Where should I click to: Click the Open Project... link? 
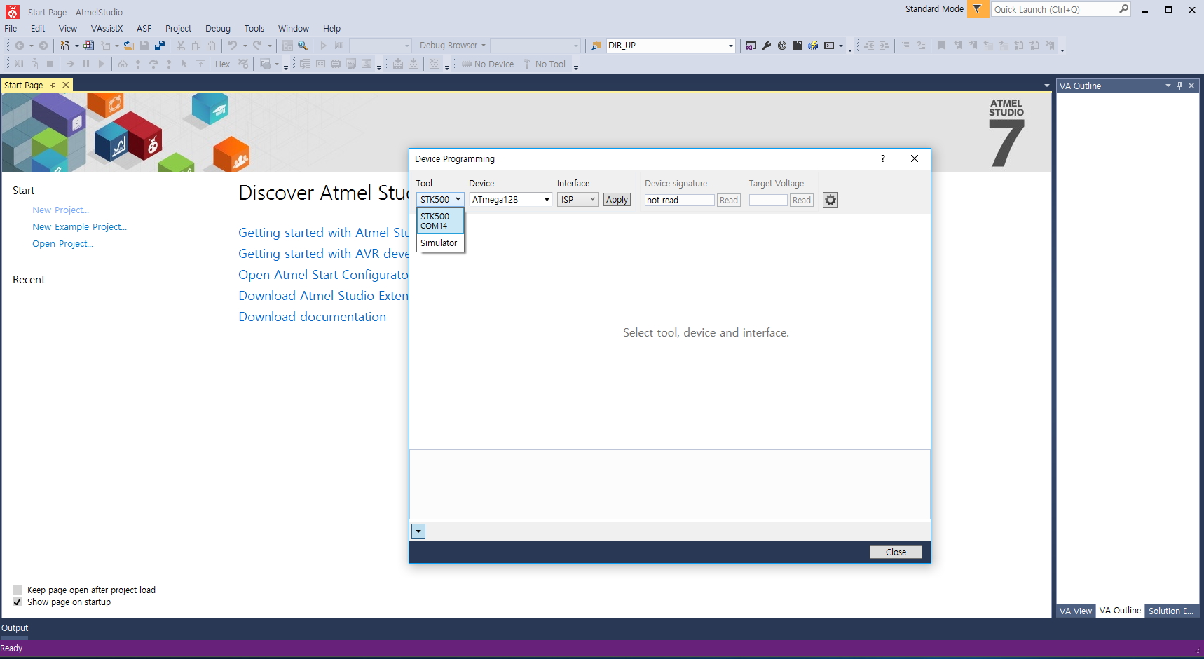(x=62, y=244)
